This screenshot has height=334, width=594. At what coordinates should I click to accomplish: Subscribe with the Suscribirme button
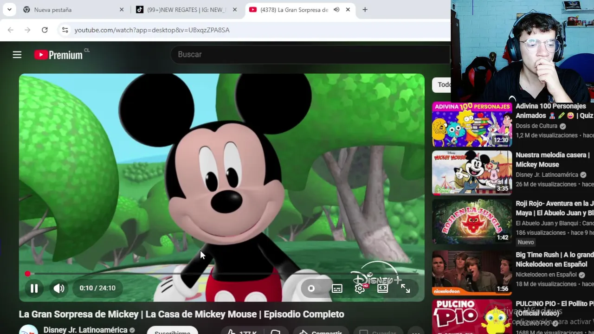coord(173,331)
